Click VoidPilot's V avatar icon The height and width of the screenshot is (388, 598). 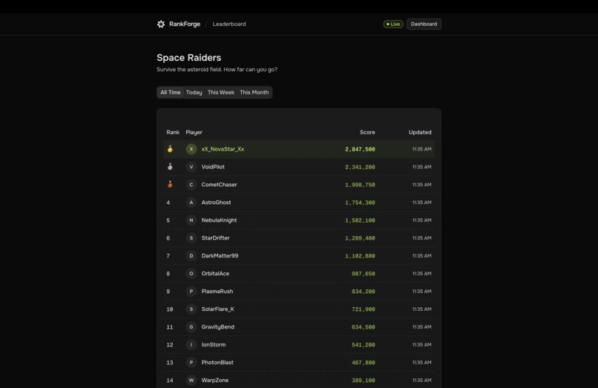coord(191,167)
